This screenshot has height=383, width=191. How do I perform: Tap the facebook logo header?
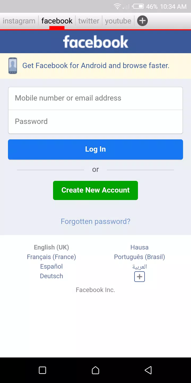95,42
